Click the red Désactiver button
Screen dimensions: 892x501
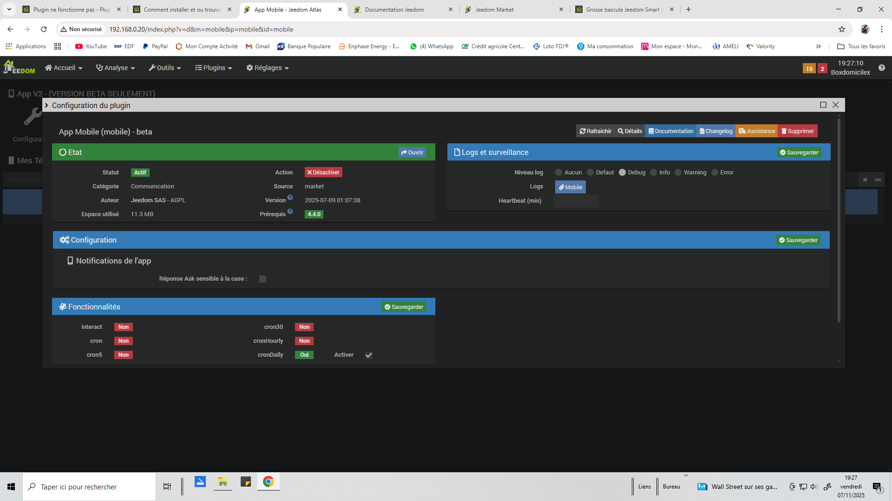(x=323, y=173)
